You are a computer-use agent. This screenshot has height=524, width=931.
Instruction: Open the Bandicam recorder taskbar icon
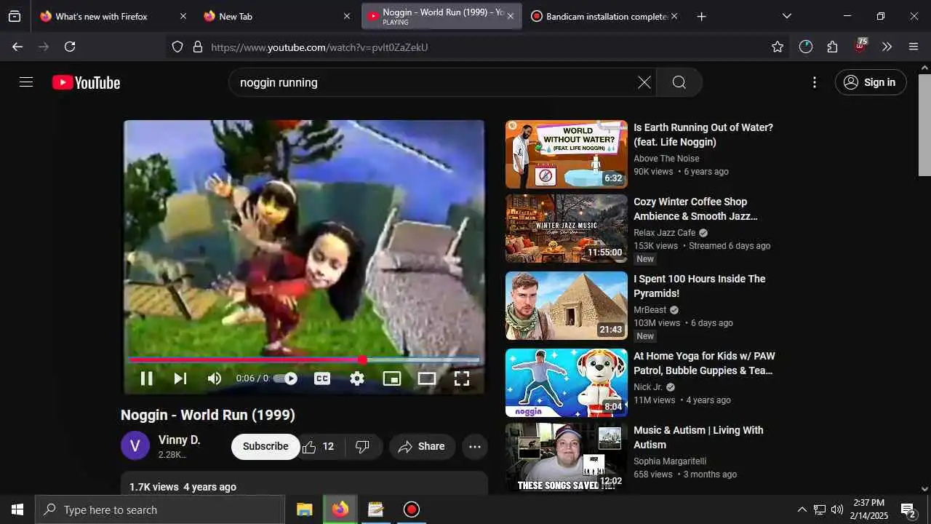point(411,509)
